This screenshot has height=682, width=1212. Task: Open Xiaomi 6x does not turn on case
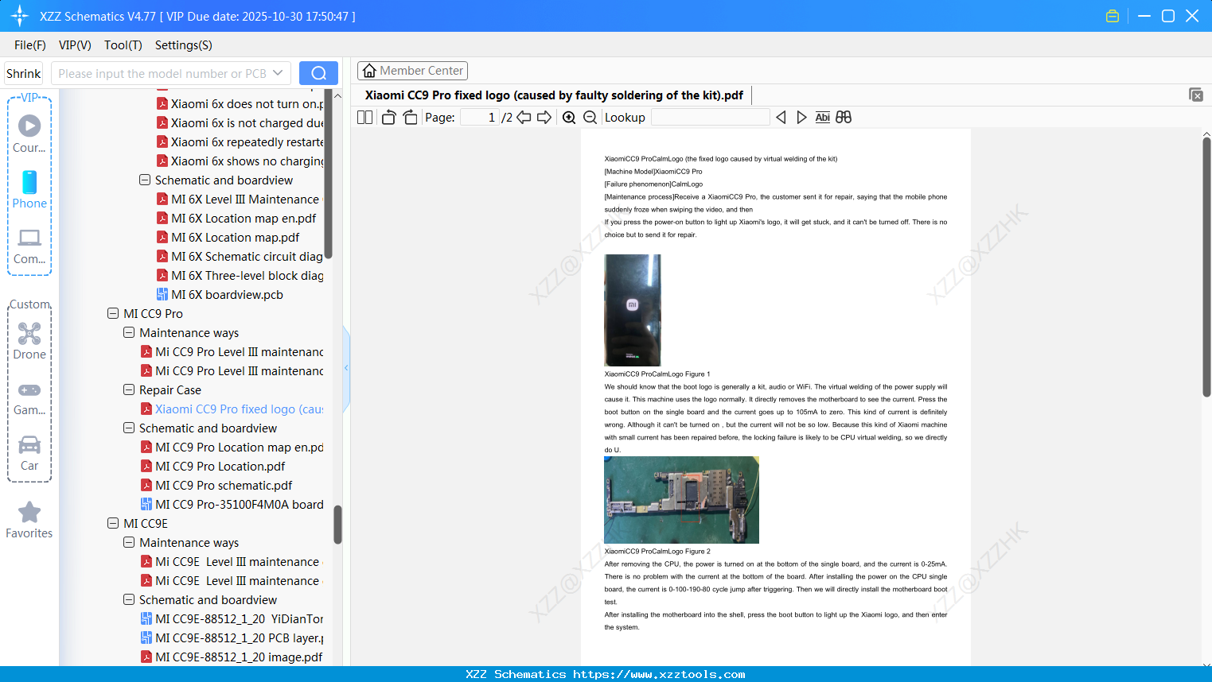[x=240, y=104]
